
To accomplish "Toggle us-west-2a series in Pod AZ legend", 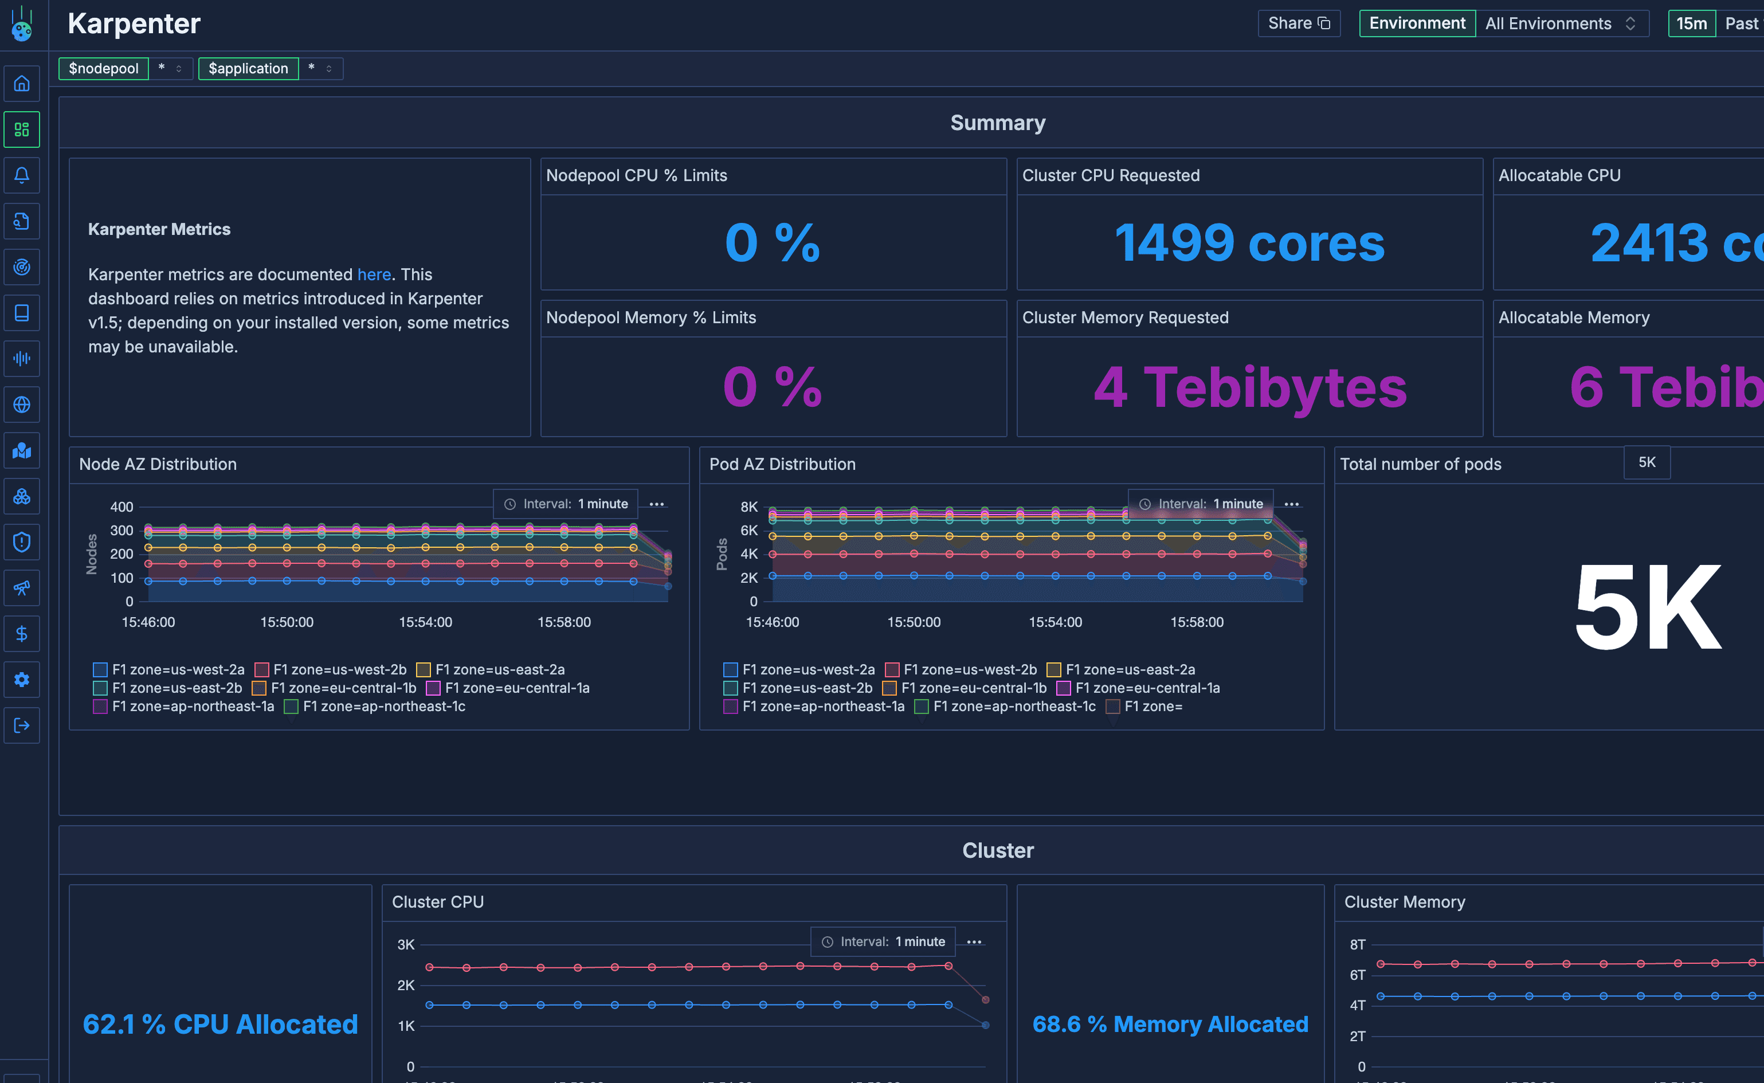I will (799, 670).
